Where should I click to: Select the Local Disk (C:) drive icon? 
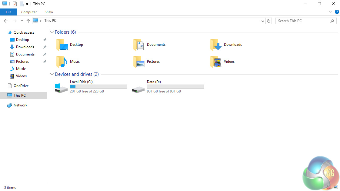click(x=61, y=88)
